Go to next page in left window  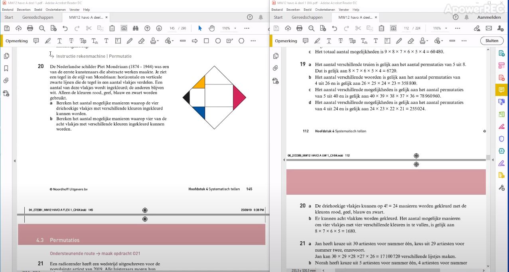coord(159,28)
